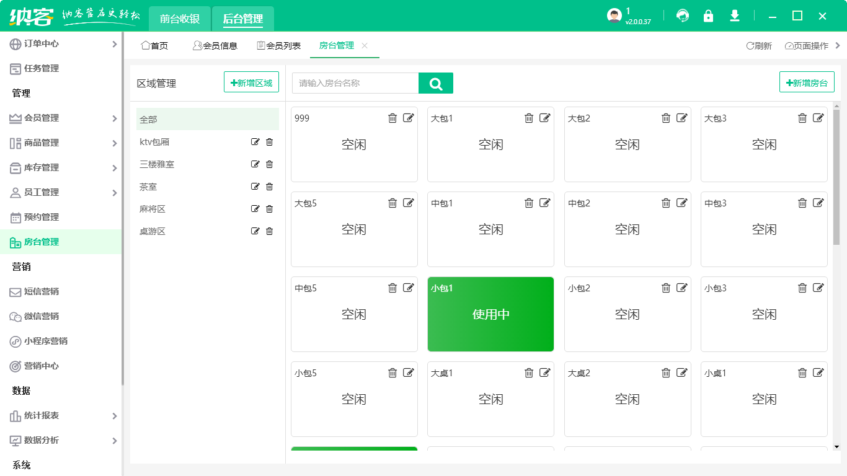Edit the 麻将区 area using pencil icon
The width and height of the screenshot is (847, 476).
click(x=255, y=209)
